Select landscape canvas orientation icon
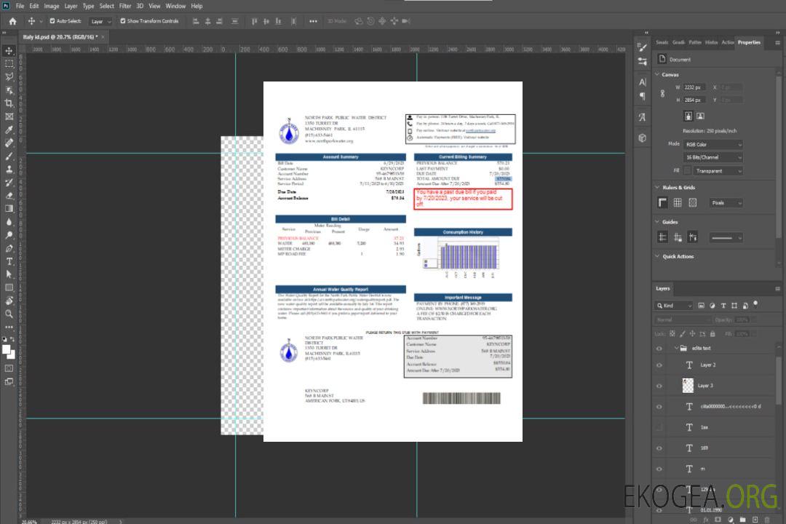This screenshot has height=524, width=786. point(700,116)
